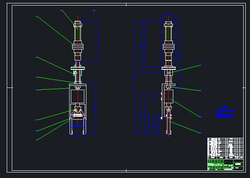Select the rectangular block in the right view
The width and height of the screenshot is (250, 178).
tap(169, 96)
